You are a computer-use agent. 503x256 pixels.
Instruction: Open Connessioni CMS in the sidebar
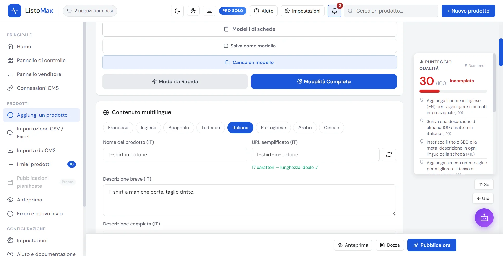coord(41,88)
